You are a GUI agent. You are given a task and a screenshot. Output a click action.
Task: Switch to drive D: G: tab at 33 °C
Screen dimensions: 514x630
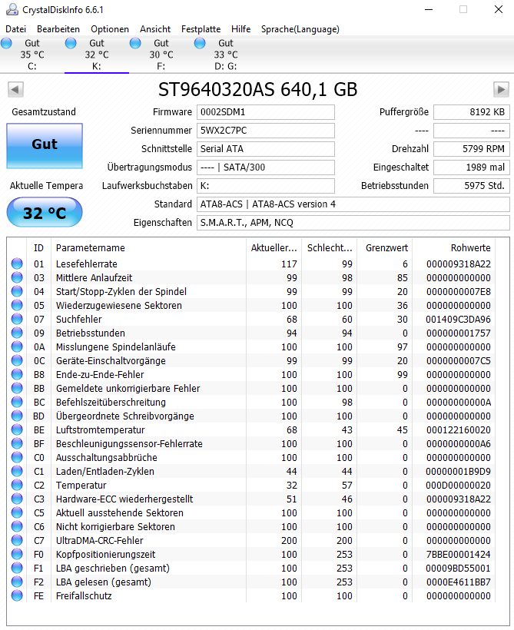[x=225, y=55]
